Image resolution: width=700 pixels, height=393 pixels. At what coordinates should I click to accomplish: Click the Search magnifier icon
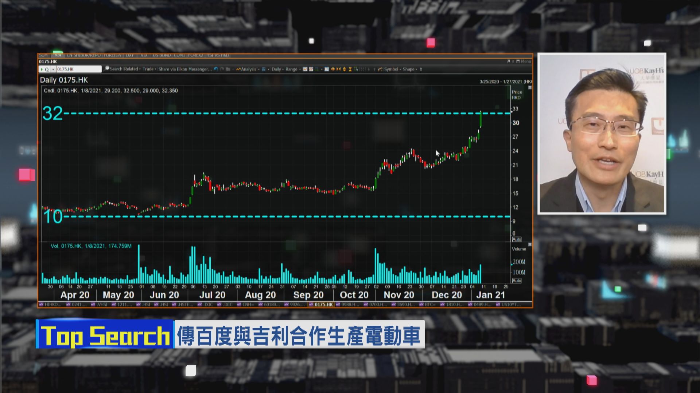(107, 69)
